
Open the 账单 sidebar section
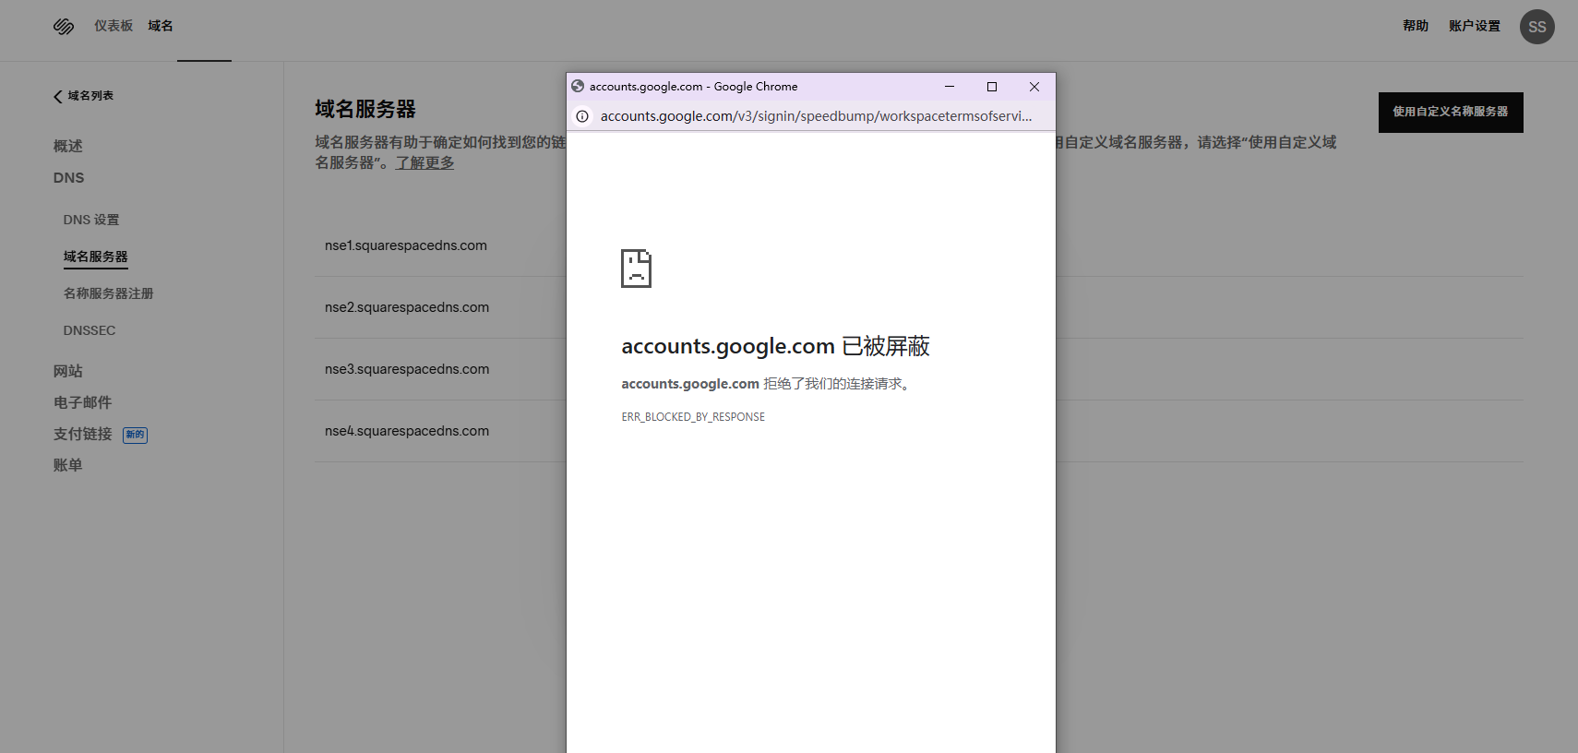(x=68, y=465)
